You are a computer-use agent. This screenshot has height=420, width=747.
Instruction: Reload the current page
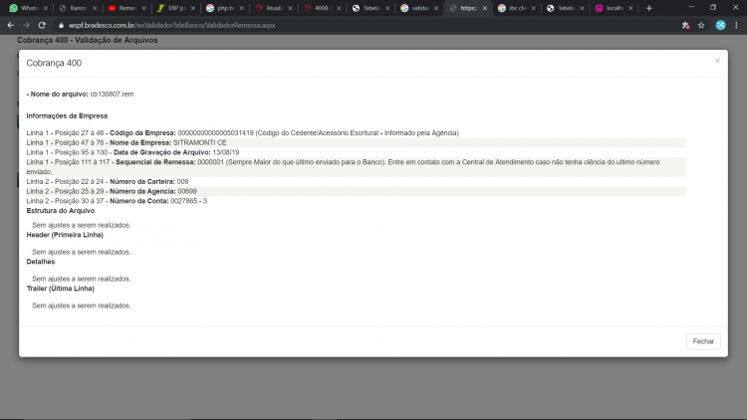(x=42, y=25)
